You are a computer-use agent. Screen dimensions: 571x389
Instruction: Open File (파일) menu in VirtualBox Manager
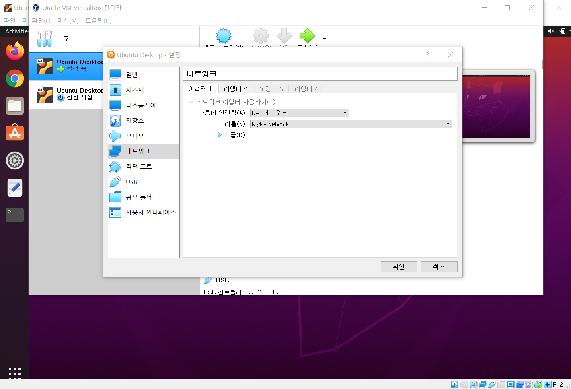pos(41,21)
